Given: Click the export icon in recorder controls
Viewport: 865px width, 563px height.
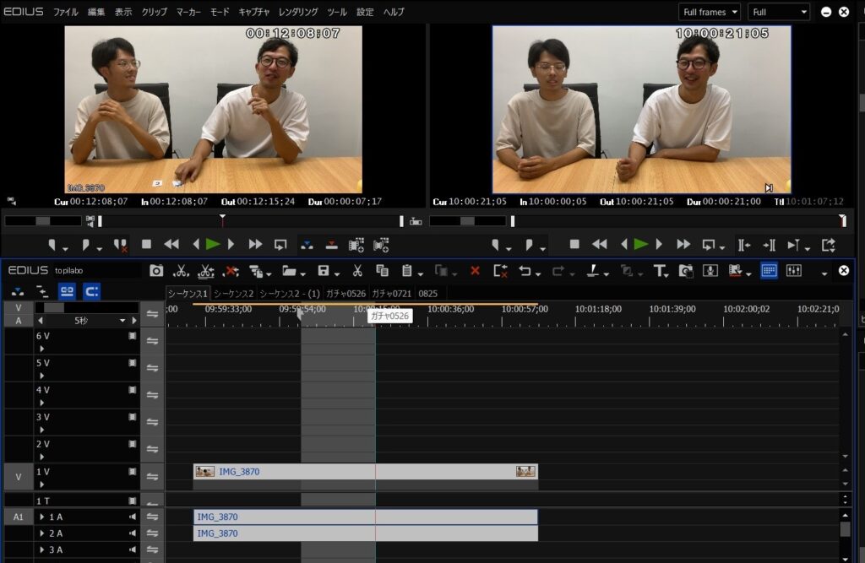Looking at the screenshot, I should point(828,245).
